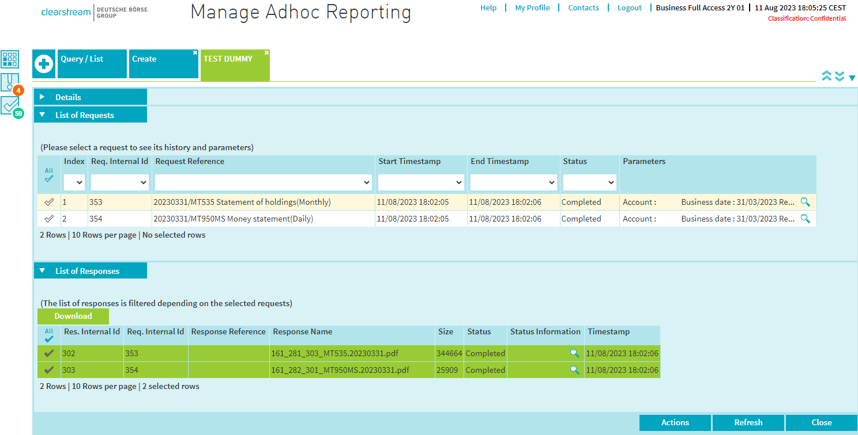Click the plus icon to add a new tab
858x435 pixels.
click(x=44, y=64)
